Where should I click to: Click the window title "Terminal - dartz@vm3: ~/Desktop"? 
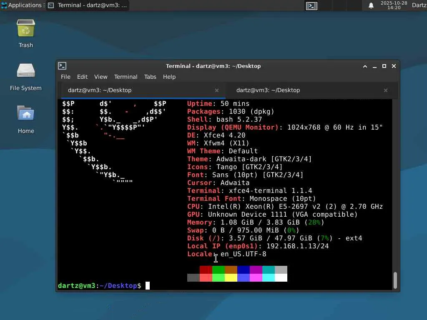213,66
